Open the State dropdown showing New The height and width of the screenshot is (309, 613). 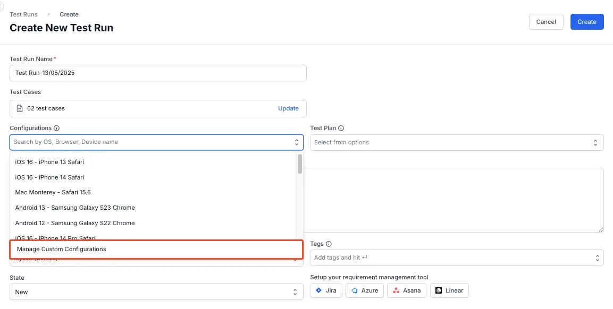click(x=157, y=291)
